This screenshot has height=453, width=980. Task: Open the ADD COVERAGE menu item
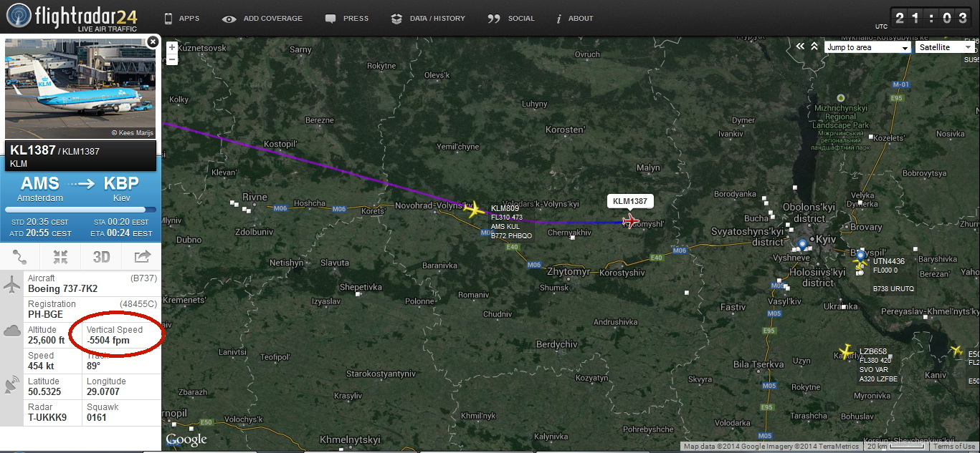[x=263, y=19]
